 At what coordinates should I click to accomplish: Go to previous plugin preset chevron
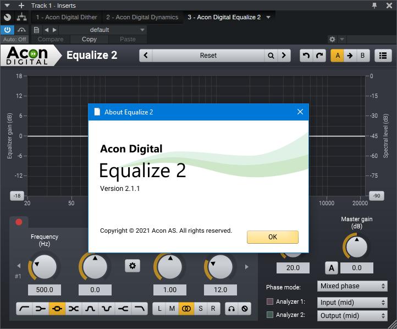click(x=146, y=56)
